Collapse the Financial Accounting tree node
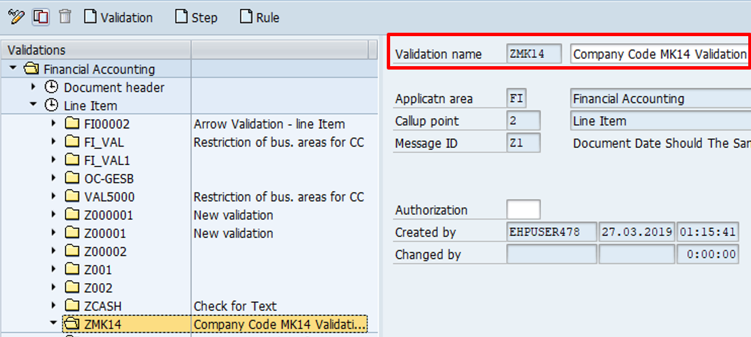751x337 pixels. [13, 69]
